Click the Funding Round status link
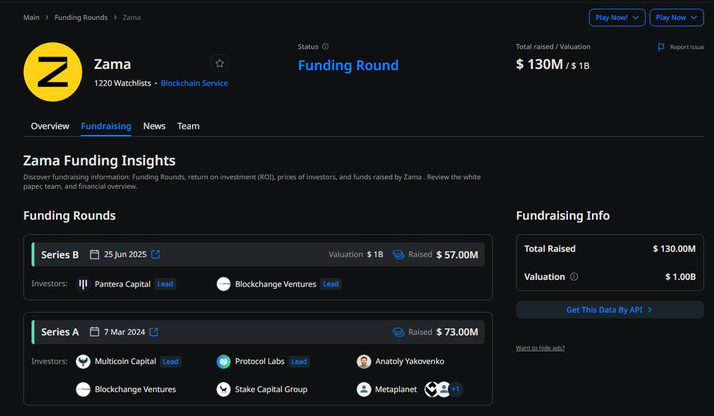Image resolution: width=714 pixels, height=416 pixels. [x=348, y=65]
